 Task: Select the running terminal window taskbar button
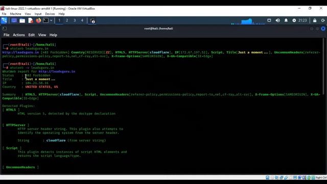(x=92, y=20)
